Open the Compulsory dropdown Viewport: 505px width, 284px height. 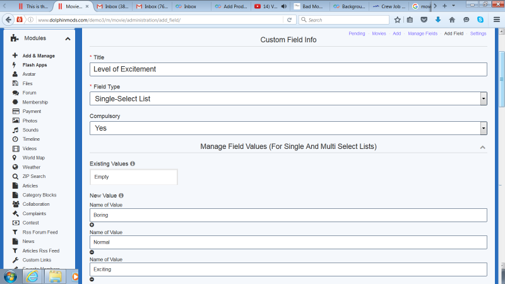[483, 127]
